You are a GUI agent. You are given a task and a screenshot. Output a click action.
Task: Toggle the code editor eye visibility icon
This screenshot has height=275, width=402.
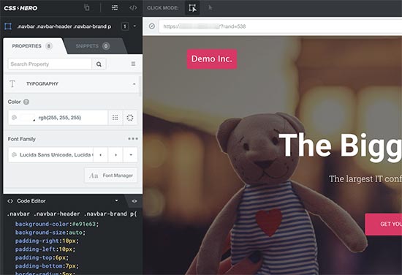(134, 201)
